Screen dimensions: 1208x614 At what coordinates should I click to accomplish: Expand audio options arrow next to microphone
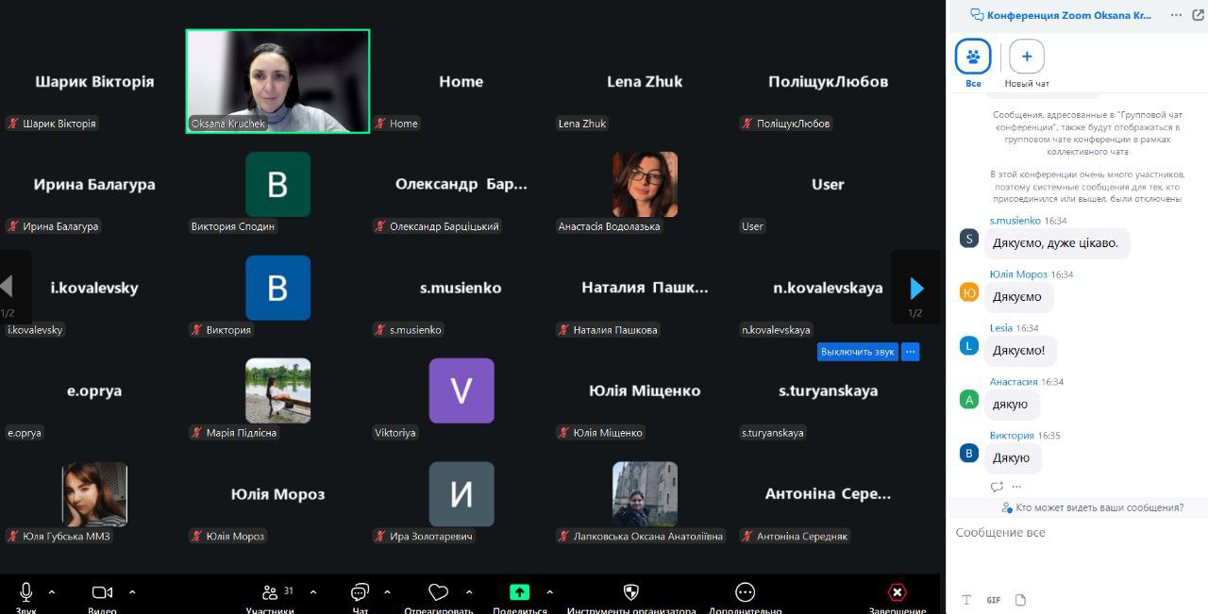tap(52, 592)
